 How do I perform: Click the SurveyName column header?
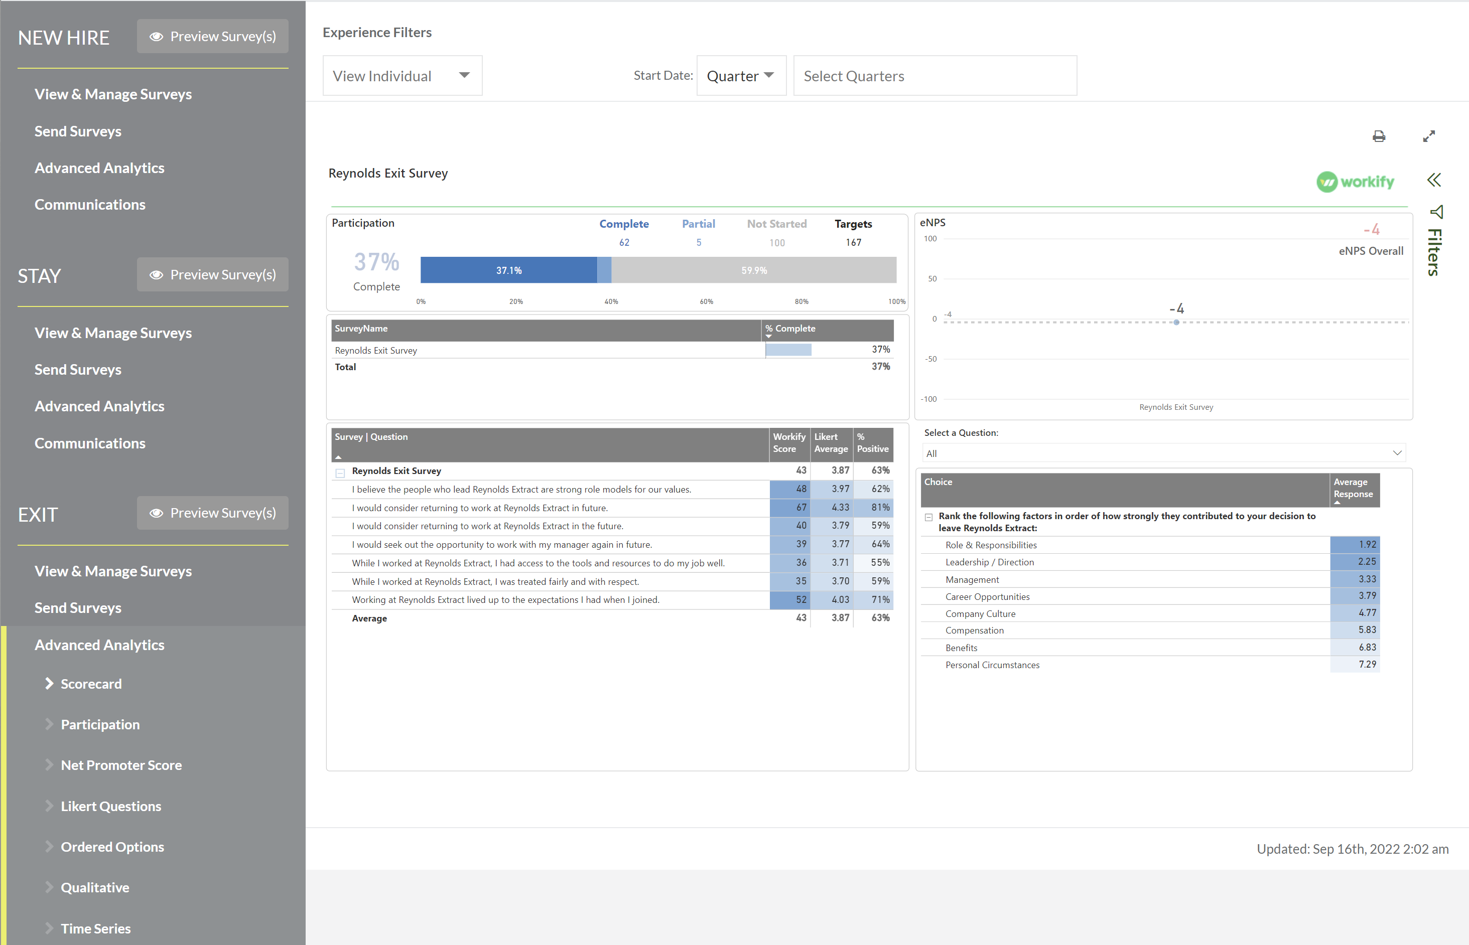547,330
